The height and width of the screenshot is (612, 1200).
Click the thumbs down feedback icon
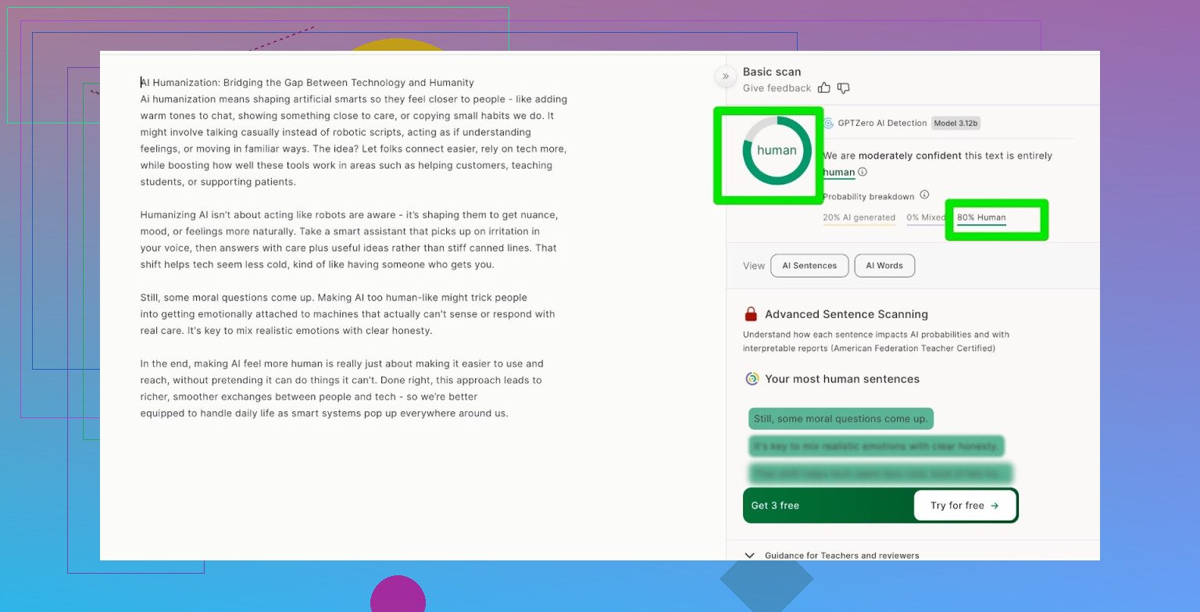843,88
